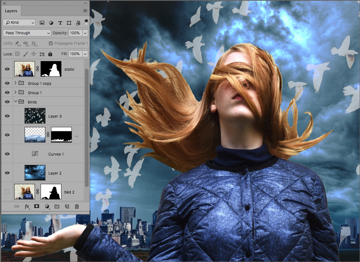This screenshot has height=262, width=360.
Task: Show the bkd 2 layer
Action: [7, 192]
